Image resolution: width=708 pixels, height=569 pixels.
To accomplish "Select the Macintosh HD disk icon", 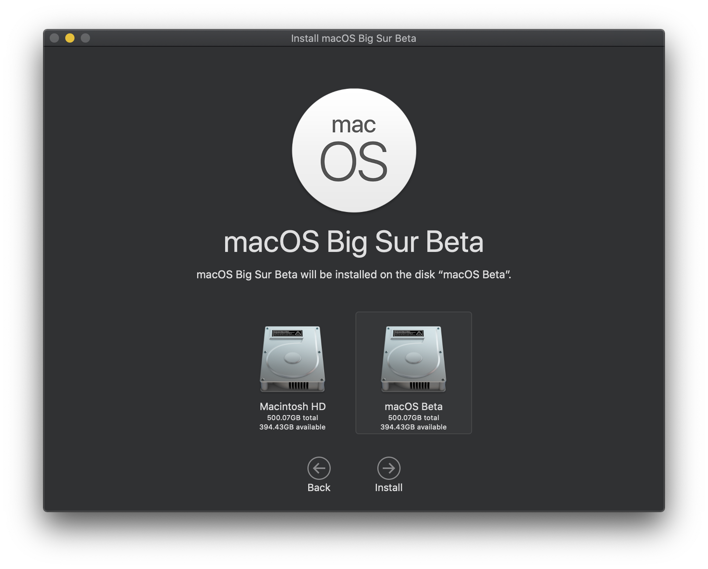I will tap(292, 359).
